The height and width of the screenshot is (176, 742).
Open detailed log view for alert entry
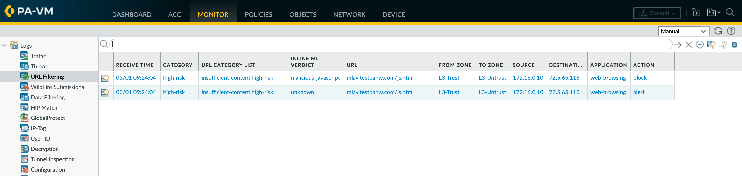(105, 93)
